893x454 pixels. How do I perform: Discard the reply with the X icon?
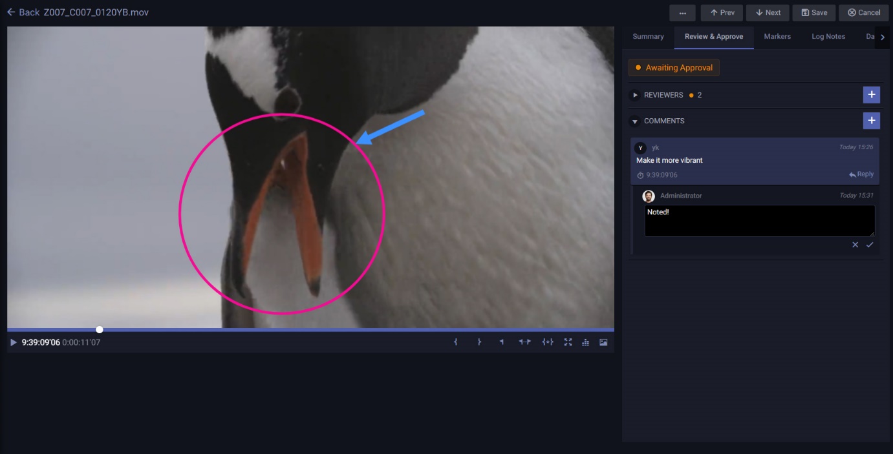[855, 245]
